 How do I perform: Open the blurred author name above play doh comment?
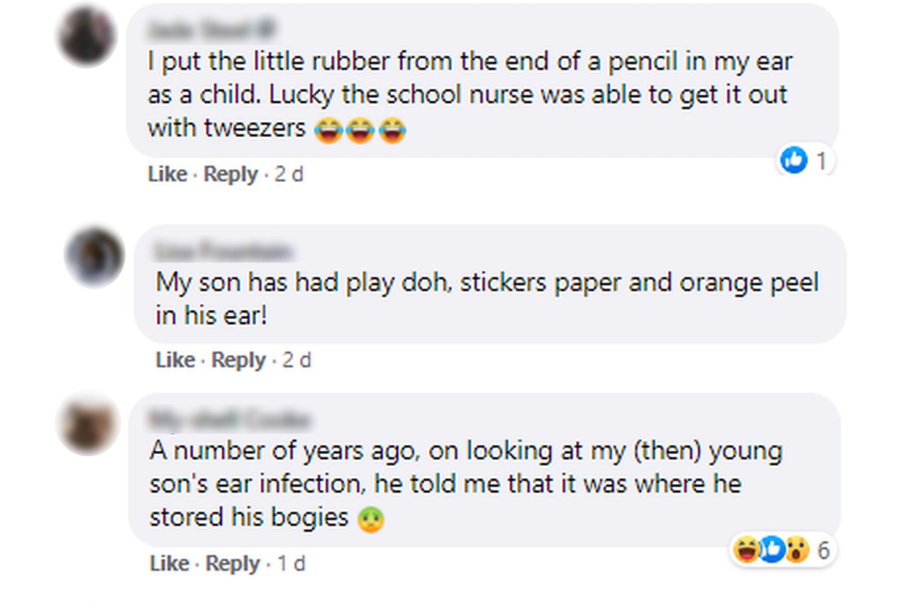coord(223,251)
